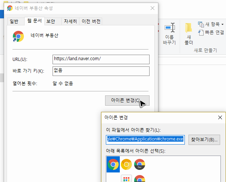Click Quick Access link item in ribbon
The width and height of the screenshot is (226, 182).
pos(211,32)
